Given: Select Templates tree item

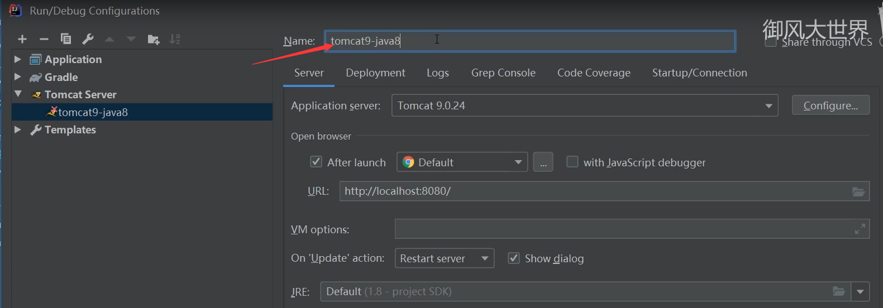Looking at the screenshot, I should point(70,129).
